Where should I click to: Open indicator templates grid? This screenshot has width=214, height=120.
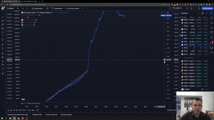[47, 8]
